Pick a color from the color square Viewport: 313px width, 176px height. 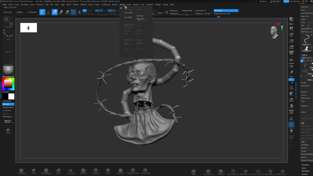(x=8, y=84)
